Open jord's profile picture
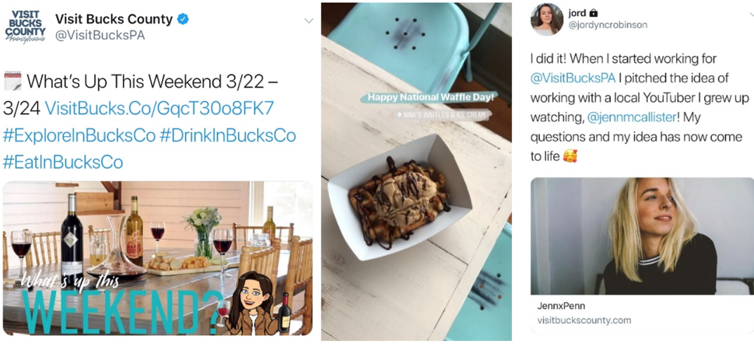754x345 pixels. click(547, 20)
